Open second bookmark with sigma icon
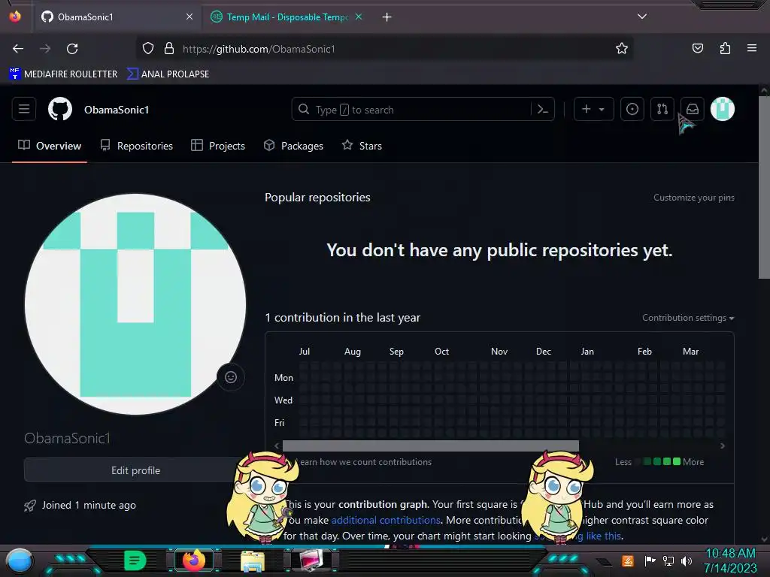Screen dimensions: 770x577 coord(168,74)
